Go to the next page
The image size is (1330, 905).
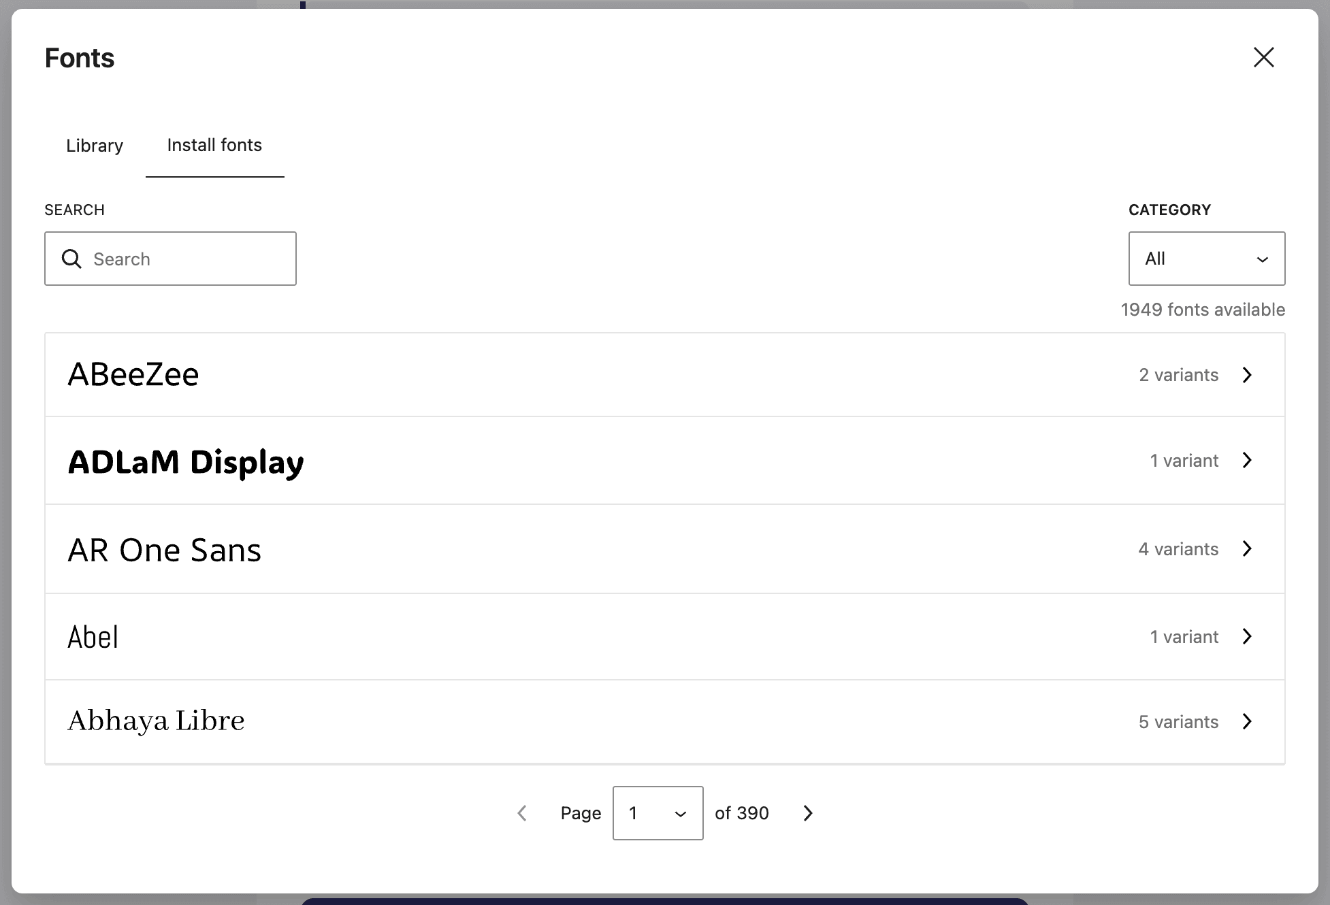tap(807, 813)
